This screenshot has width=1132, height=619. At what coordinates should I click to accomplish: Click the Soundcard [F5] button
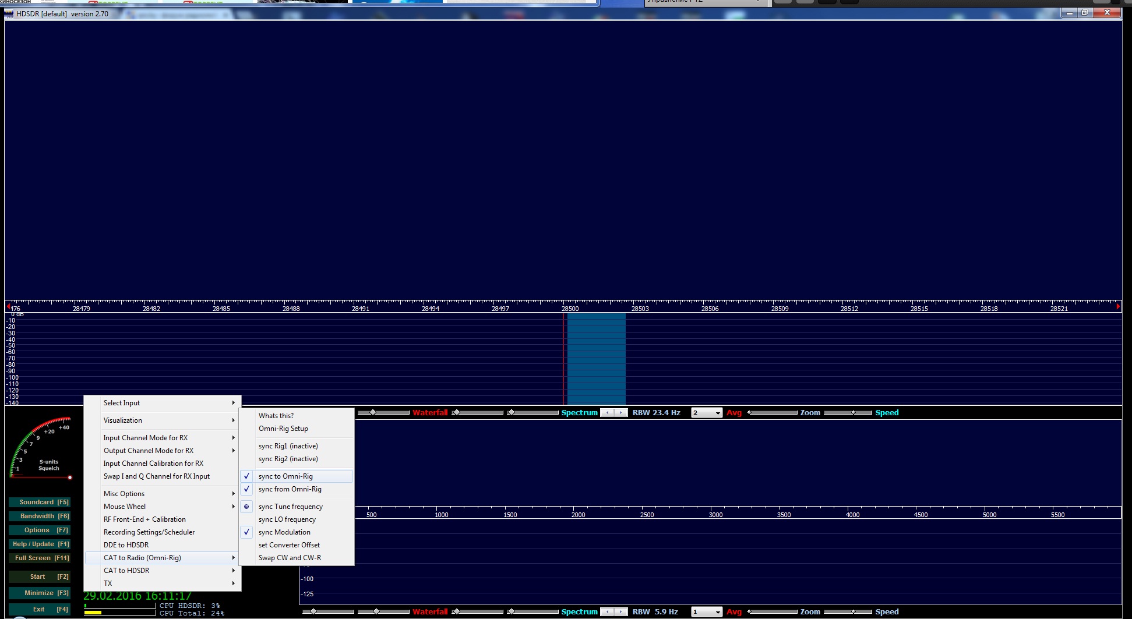(40, 502)
